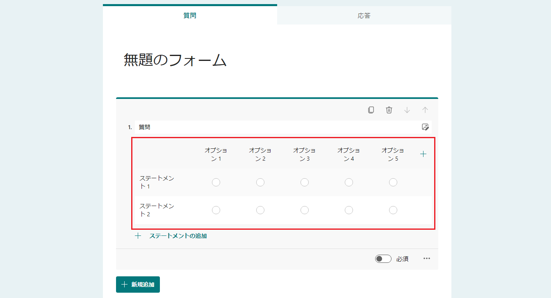Edit the 無題のフォーム form title
The height and width of the screenshot is (298, 551).
[x=175, y=60]
